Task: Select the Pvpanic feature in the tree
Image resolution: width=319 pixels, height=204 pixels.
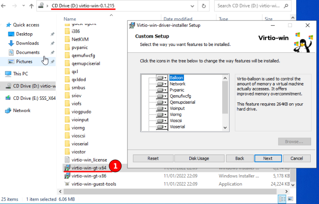Action: (x=177, y=90)
